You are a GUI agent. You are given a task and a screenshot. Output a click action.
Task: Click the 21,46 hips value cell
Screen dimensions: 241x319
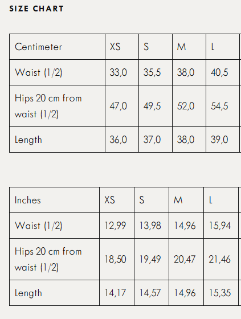(x=221, y=259)
